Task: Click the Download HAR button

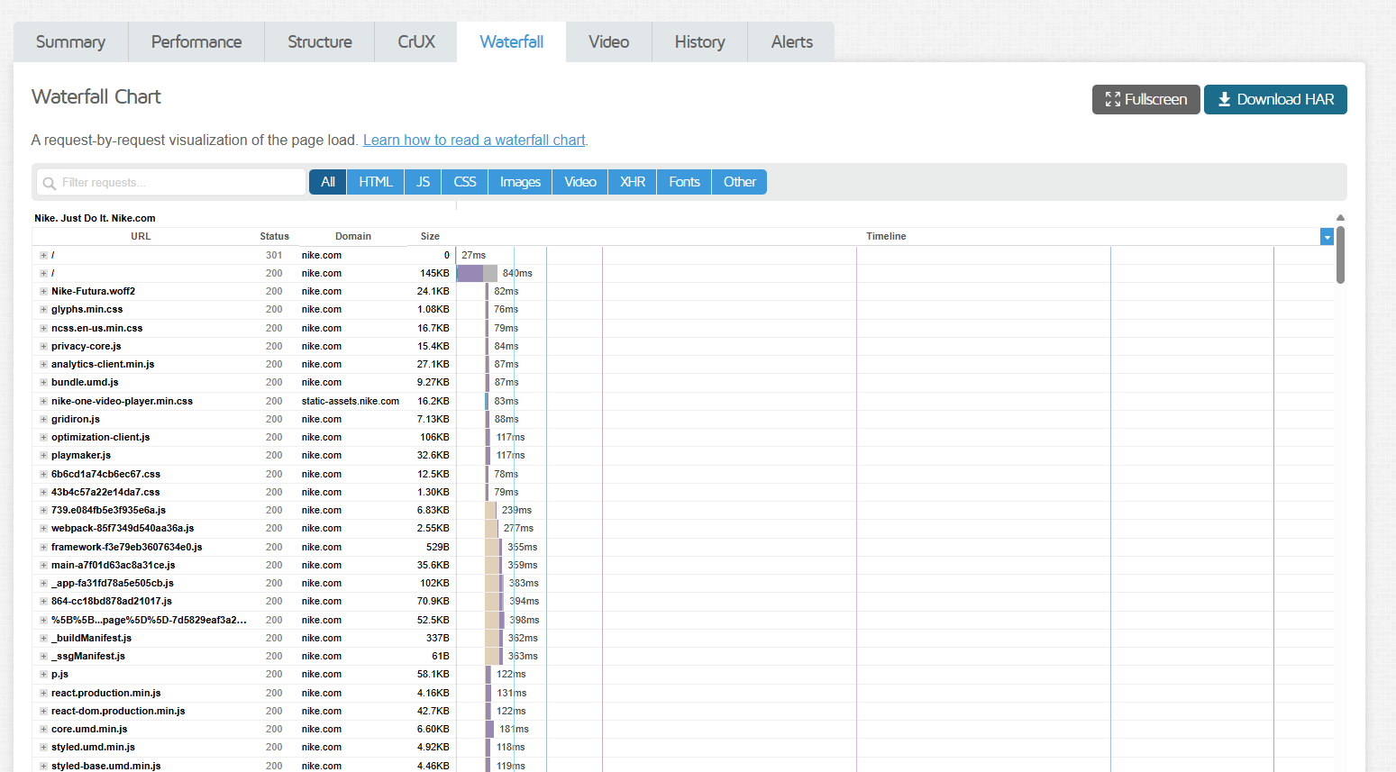Action: [1275, 99]
